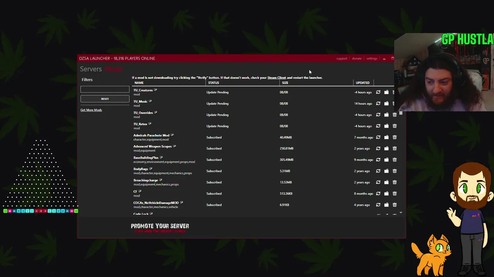The image size is (494, 277).
Task: Open folder for CF mod
Action: pyautogui.click(x=386, y=194)
